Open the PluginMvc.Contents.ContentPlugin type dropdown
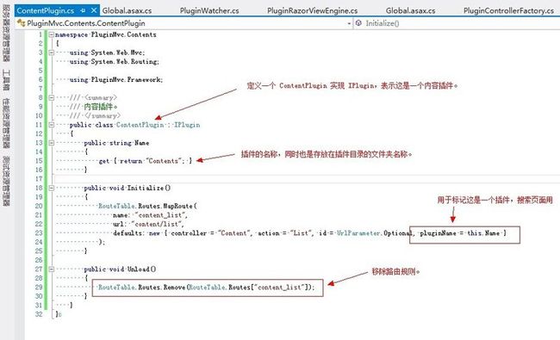 pyautogui.click(x=349, y=23)
